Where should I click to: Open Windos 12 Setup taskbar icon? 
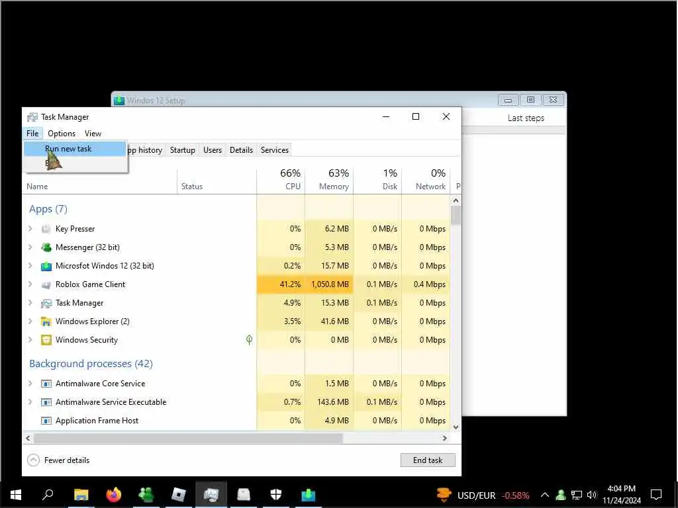click(x=309, y=495)
